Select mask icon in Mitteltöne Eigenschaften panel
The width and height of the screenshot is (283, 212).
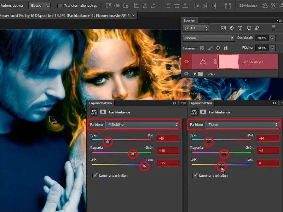103,112
